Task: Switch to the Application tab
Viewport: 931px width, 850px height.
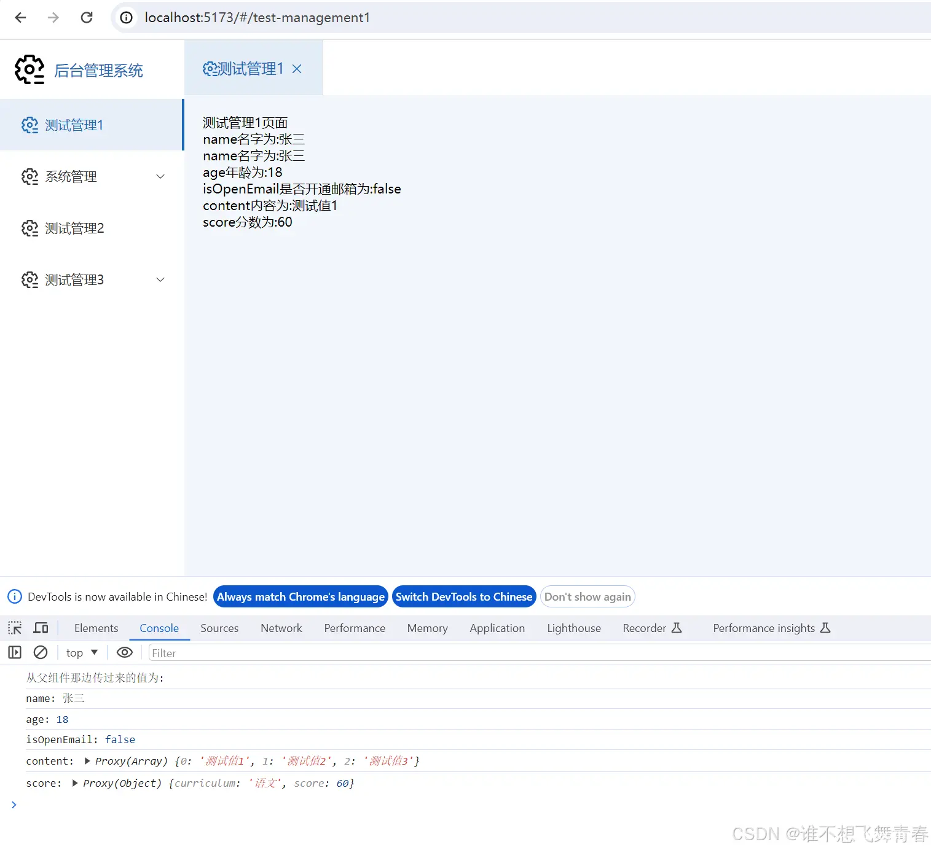Action: tap(497, 628)
